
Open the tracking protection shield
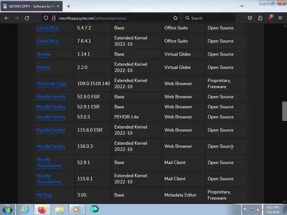click(x=46, y=18)
